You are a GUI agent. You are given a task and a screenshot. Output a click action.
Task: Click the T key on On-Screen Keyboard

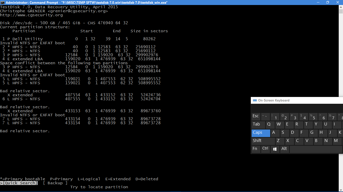click(308, 125)
